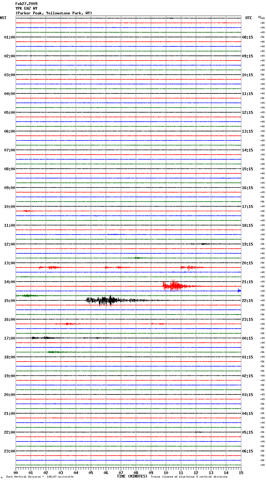
Task: Click the 04:15 UTC time label
Action: (x=248, y=414)
